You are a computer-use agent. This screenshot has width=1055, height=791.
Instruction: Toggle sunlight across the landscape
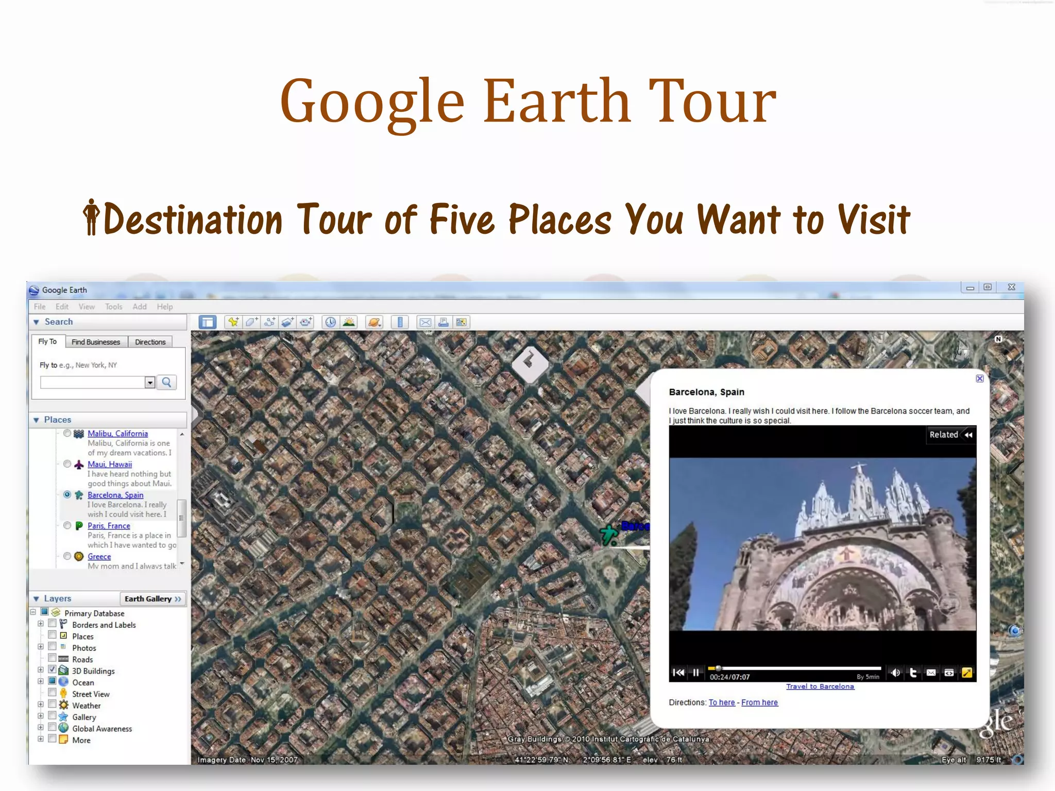click(349, 322)
